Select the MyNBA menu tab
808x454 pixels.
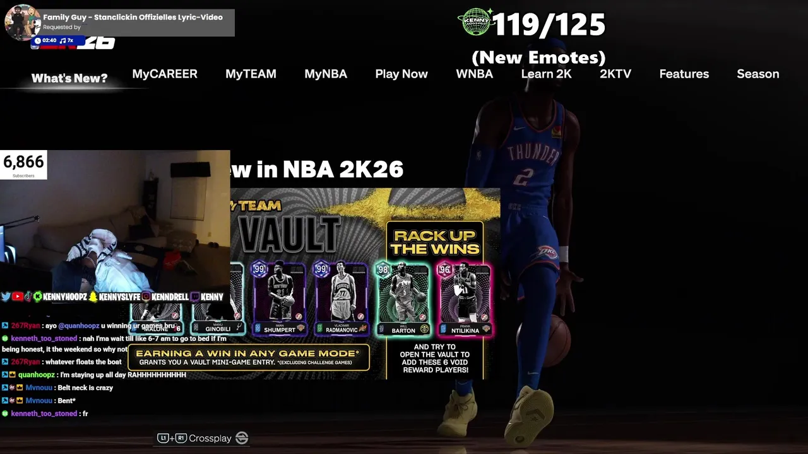click(326, 74)
